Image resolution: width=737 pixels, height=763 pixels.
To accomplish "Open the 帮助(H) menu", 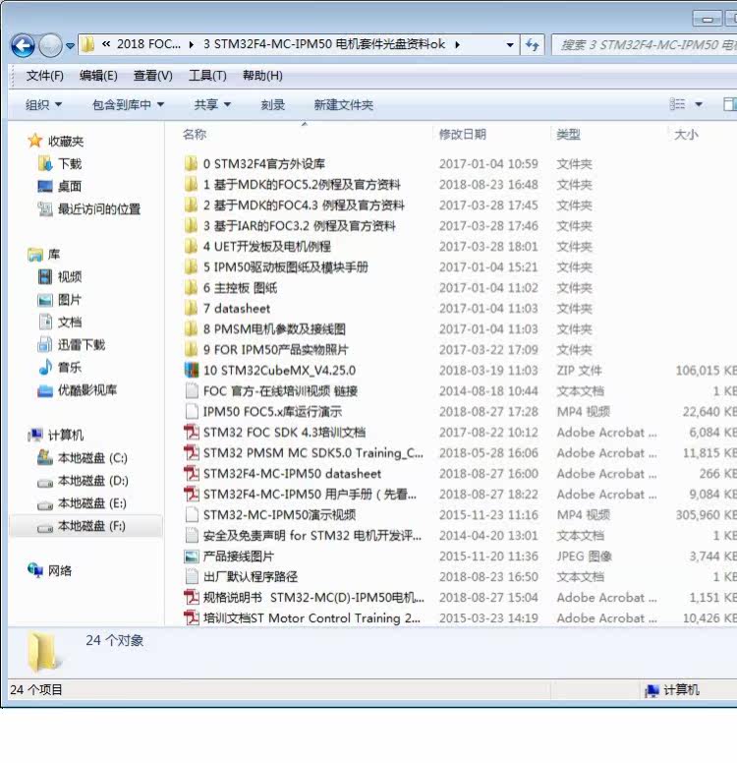I will (x=262, y=76).
